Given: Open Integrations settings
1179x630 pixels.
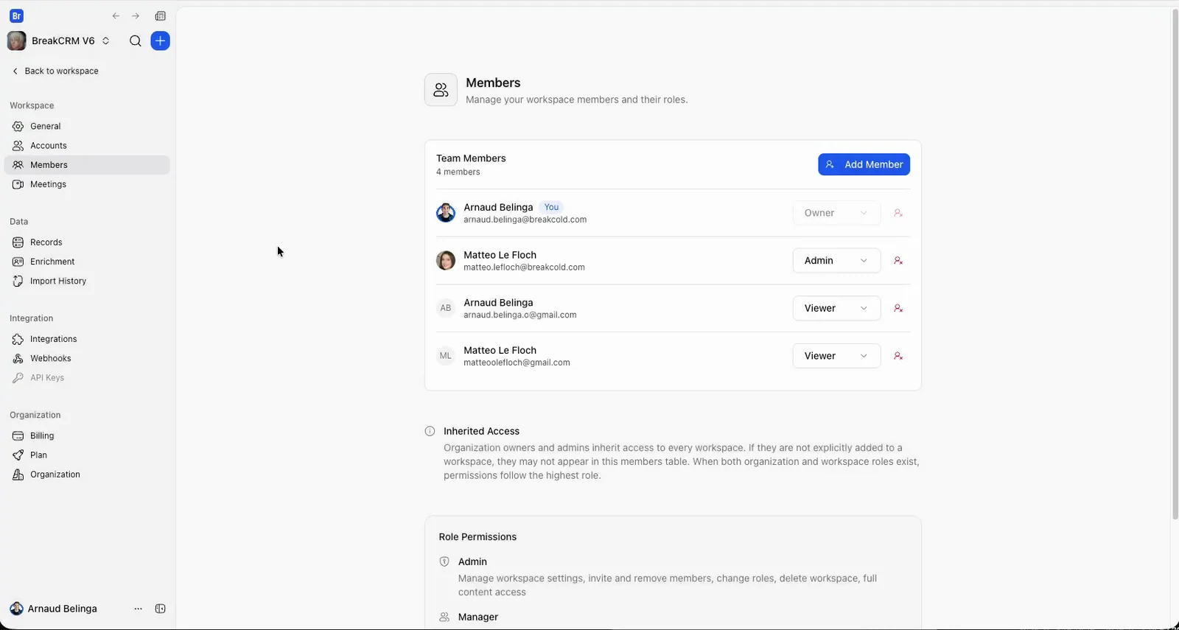Looking at the screenshot, I should coord(87,339).
